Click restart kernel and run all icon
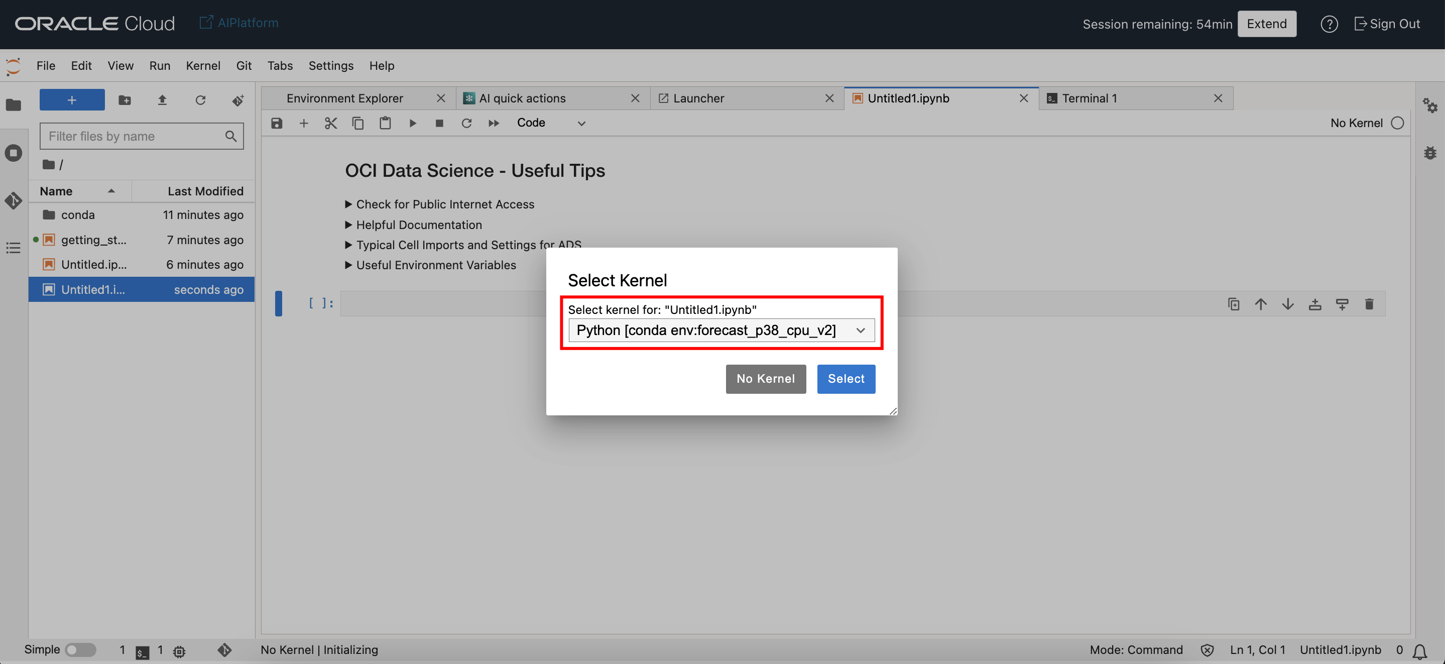This screenshot has width=1445, height=664. (x=494, y=123)
